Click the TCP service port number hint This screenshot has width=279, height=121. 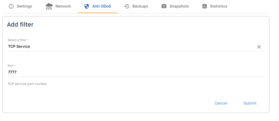pyautogui.click(x=27, y=84)
